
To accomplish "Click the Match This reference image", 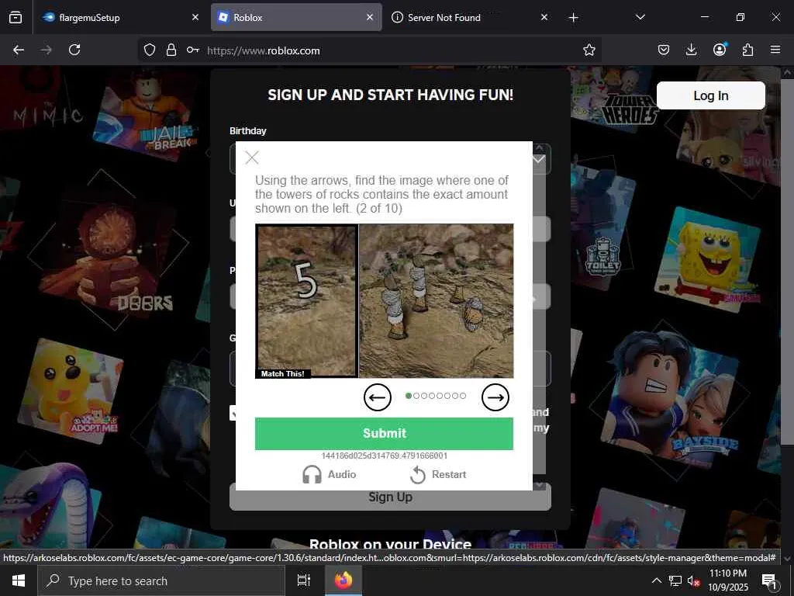I will click(306, 301).
